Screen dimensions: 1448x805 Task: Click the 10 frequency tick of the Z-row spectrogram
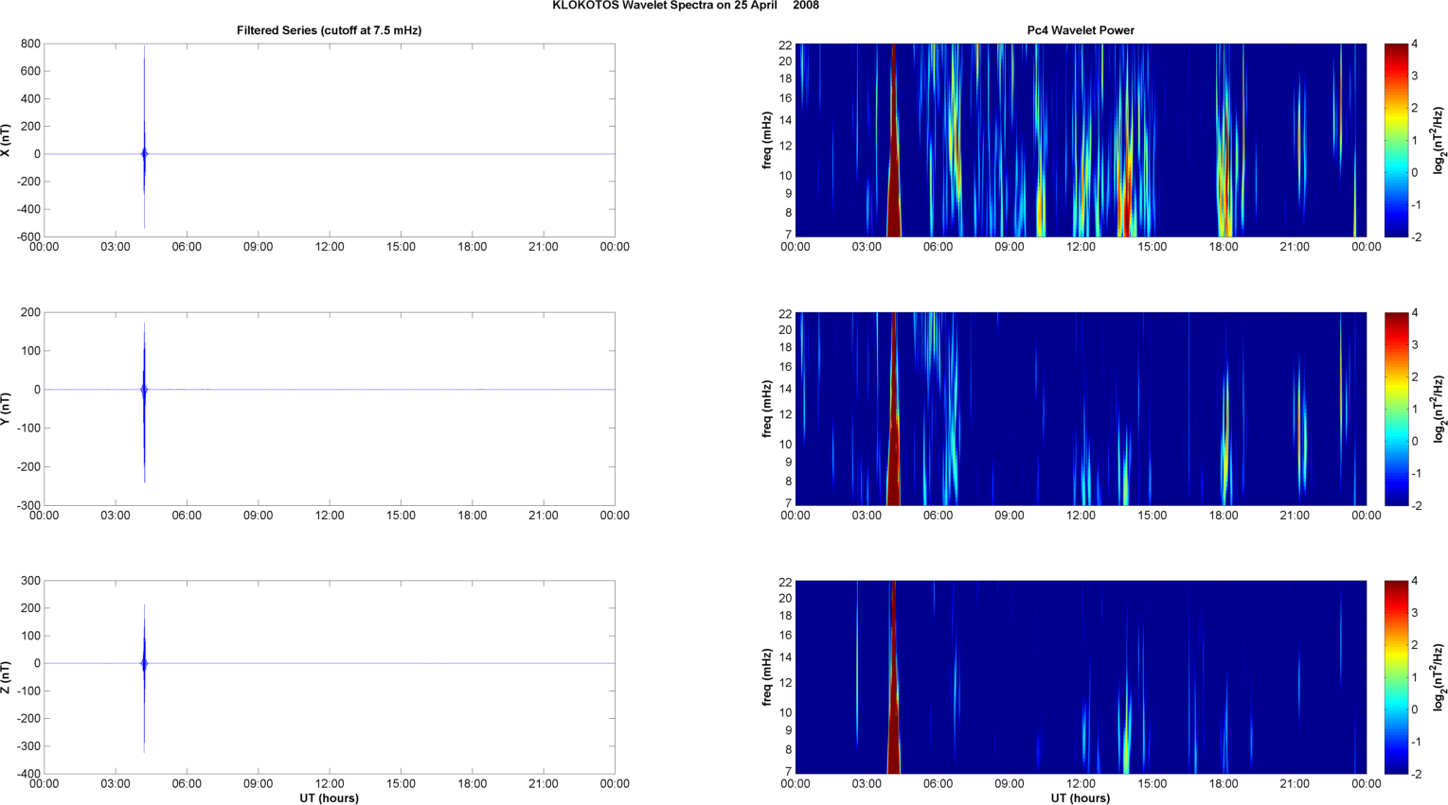[x=785, y=712]
